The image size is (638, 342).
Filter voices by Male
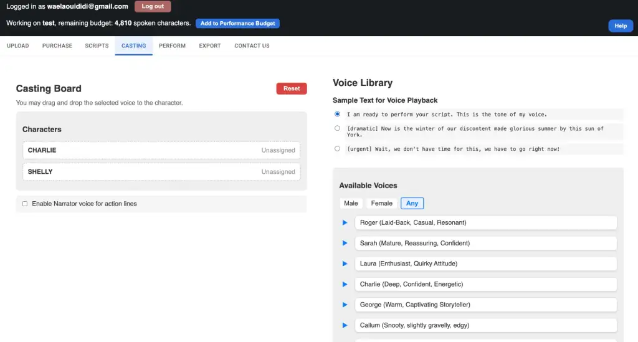pyautogui.click(x=351, y=203)
